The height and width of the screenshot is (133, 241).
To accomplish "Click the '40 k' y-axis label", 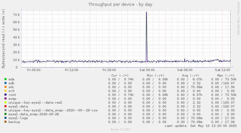I will coord(16,37).
